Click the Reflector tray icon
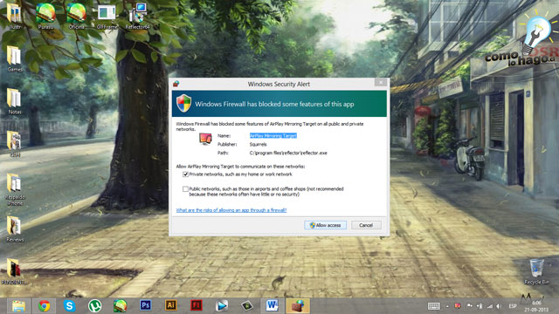Image resolution: width=559 pixels, height=314 pixels. [x=458, y=306]
